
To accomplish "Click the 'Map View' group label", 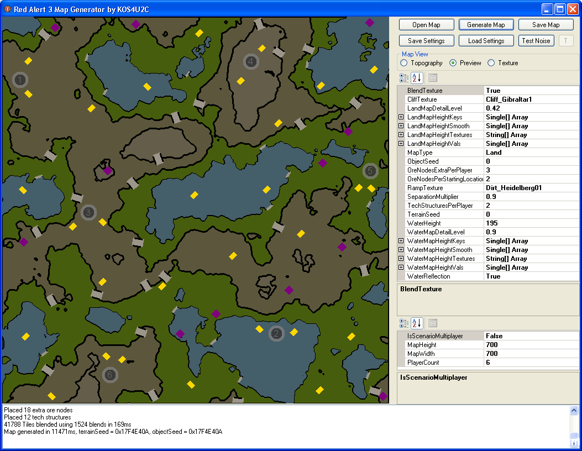I will point(415,54).
